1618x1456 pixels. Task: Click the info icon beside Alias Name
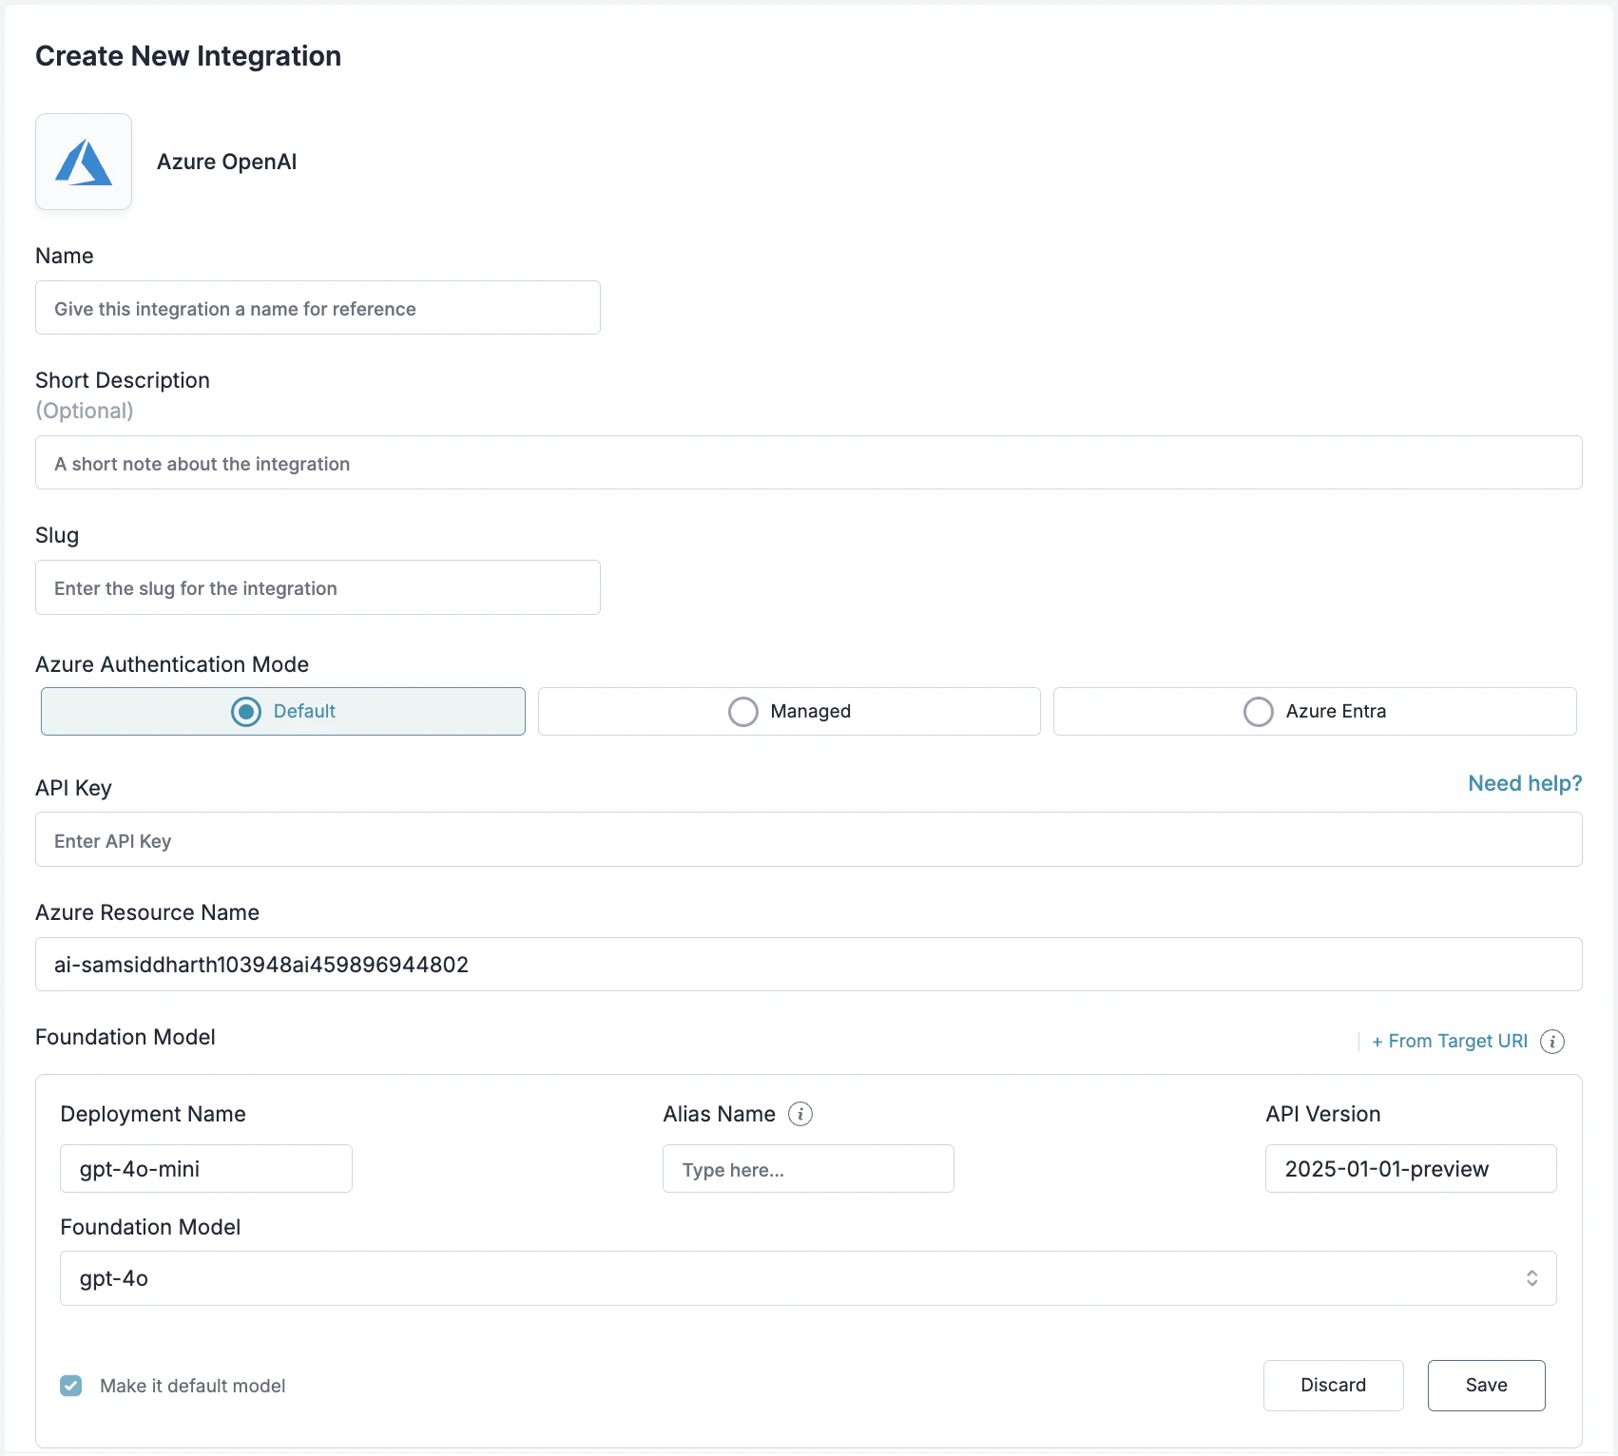click(800, 1113)
